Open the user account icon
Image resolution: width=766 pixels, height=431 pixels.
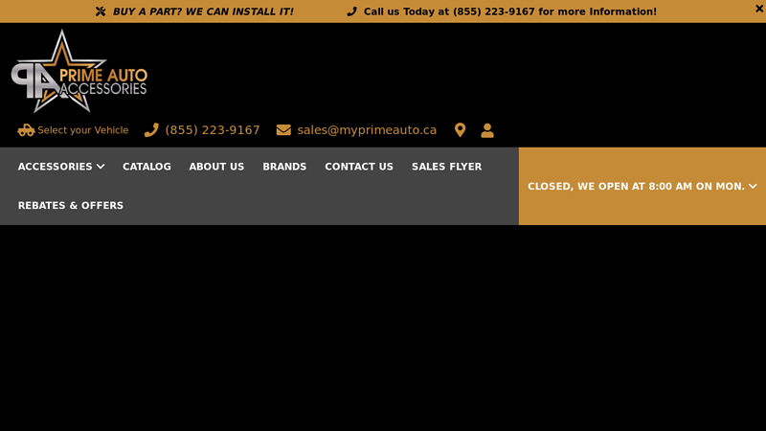487,130
